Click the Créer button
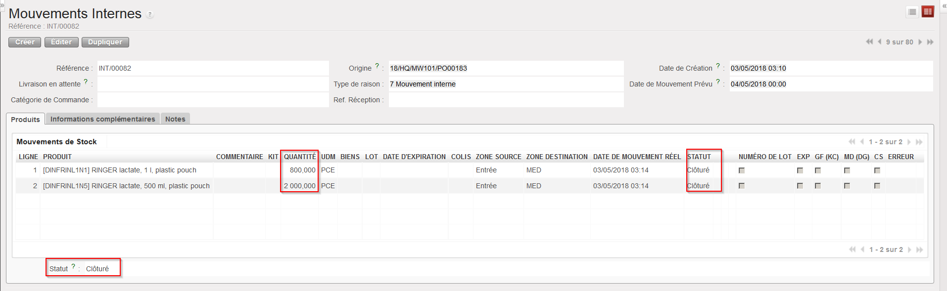Screen dimensions: 947x291 coord(25,42)
